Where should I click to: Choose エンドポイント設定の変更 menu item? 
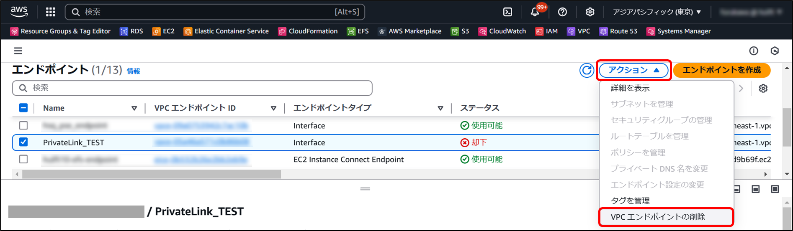coord(657,185)
